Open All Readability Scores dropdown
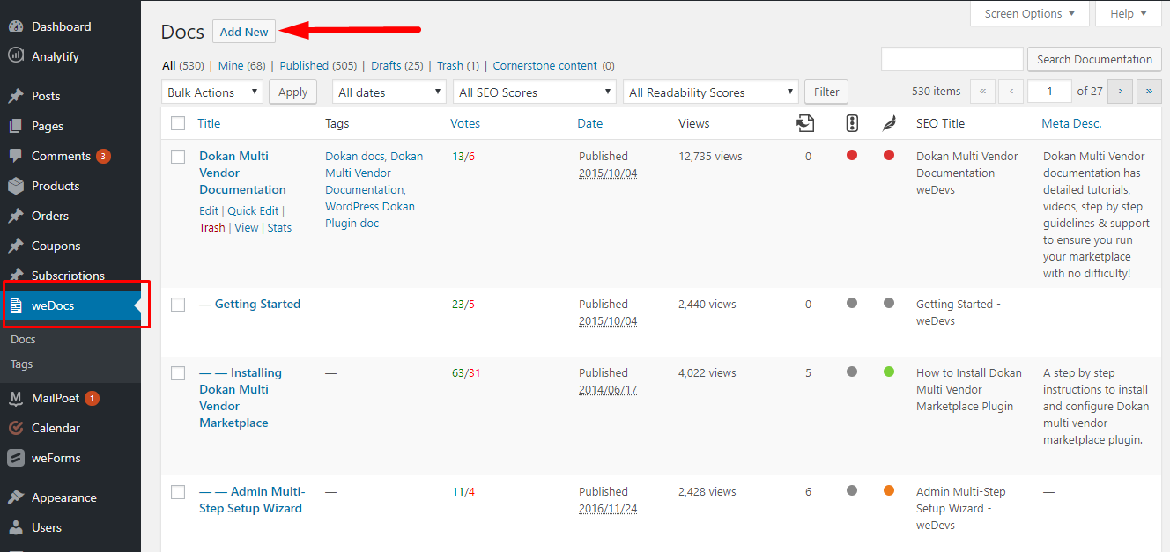The image size is (1170, 552). [x=711, y=92]
